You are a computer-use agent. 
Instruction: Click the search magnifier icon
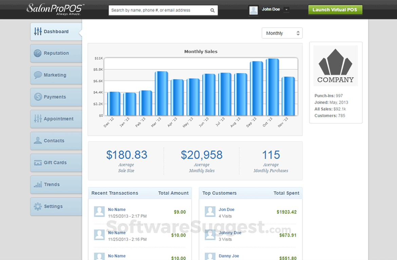coord(213,10)
